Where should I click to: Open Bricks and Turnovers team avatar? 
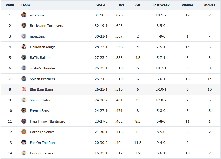24,26
